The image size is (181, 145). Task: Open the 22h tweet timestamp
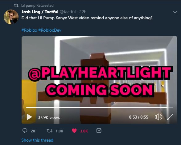[x=83, y=12]
